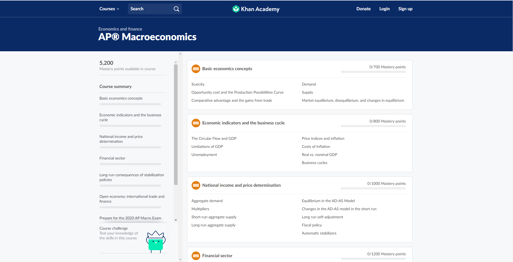Click the Donate link
The height and width of the screenshot is (262, 513).
click(x=363, y=9)
